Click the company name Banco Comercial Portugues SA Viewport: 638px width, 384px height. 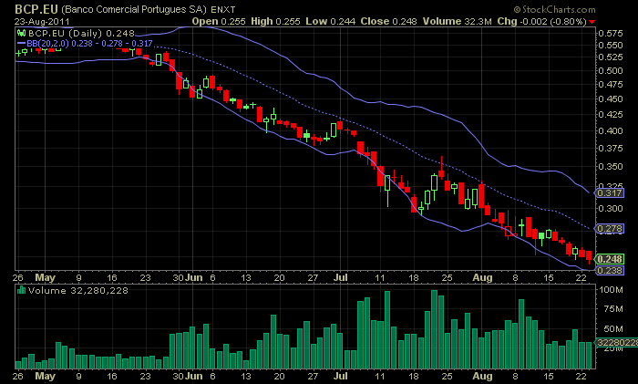pos(133,9)
